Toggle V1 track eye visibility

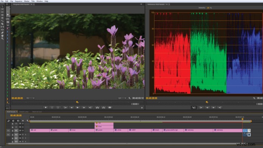23,131
